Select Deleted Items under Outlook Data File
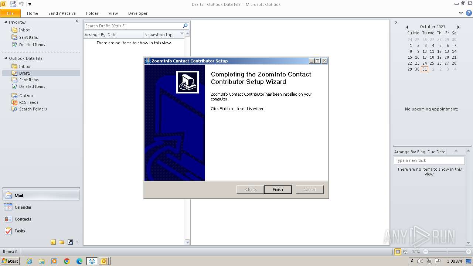Screen dimensions: 473x266 (x=32, y=86)
